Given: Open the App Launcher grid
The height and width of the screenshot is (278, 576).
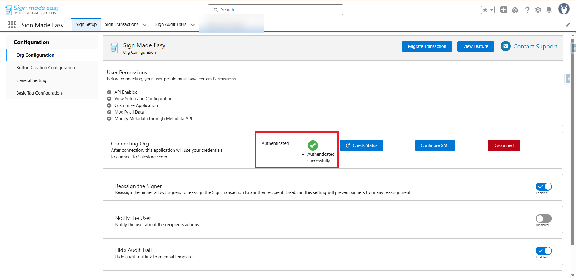Looking at the screenshot, I should [x=12, y=25].
